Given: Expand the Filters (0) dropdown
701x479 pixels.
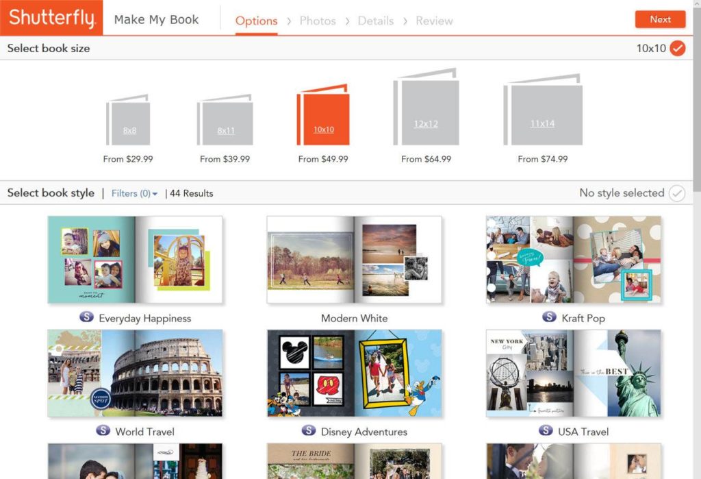Looking at the screenshot, I should click(134, 193).
